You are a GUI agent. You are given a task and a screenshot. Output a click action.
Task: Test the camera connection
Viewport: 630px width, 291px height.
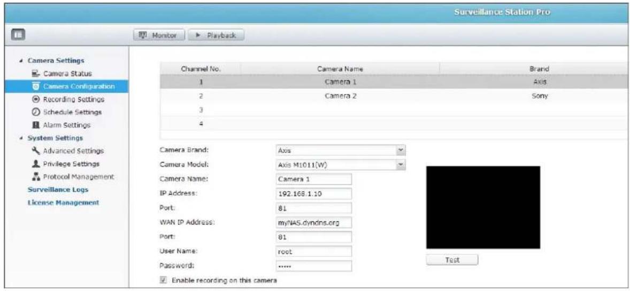(x=452, y=260)
